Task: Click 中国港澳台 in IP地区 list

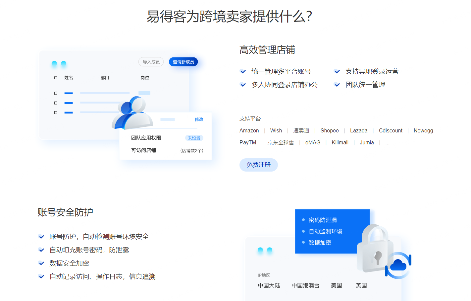Action: pyautogui.click(x=305, y=285)
